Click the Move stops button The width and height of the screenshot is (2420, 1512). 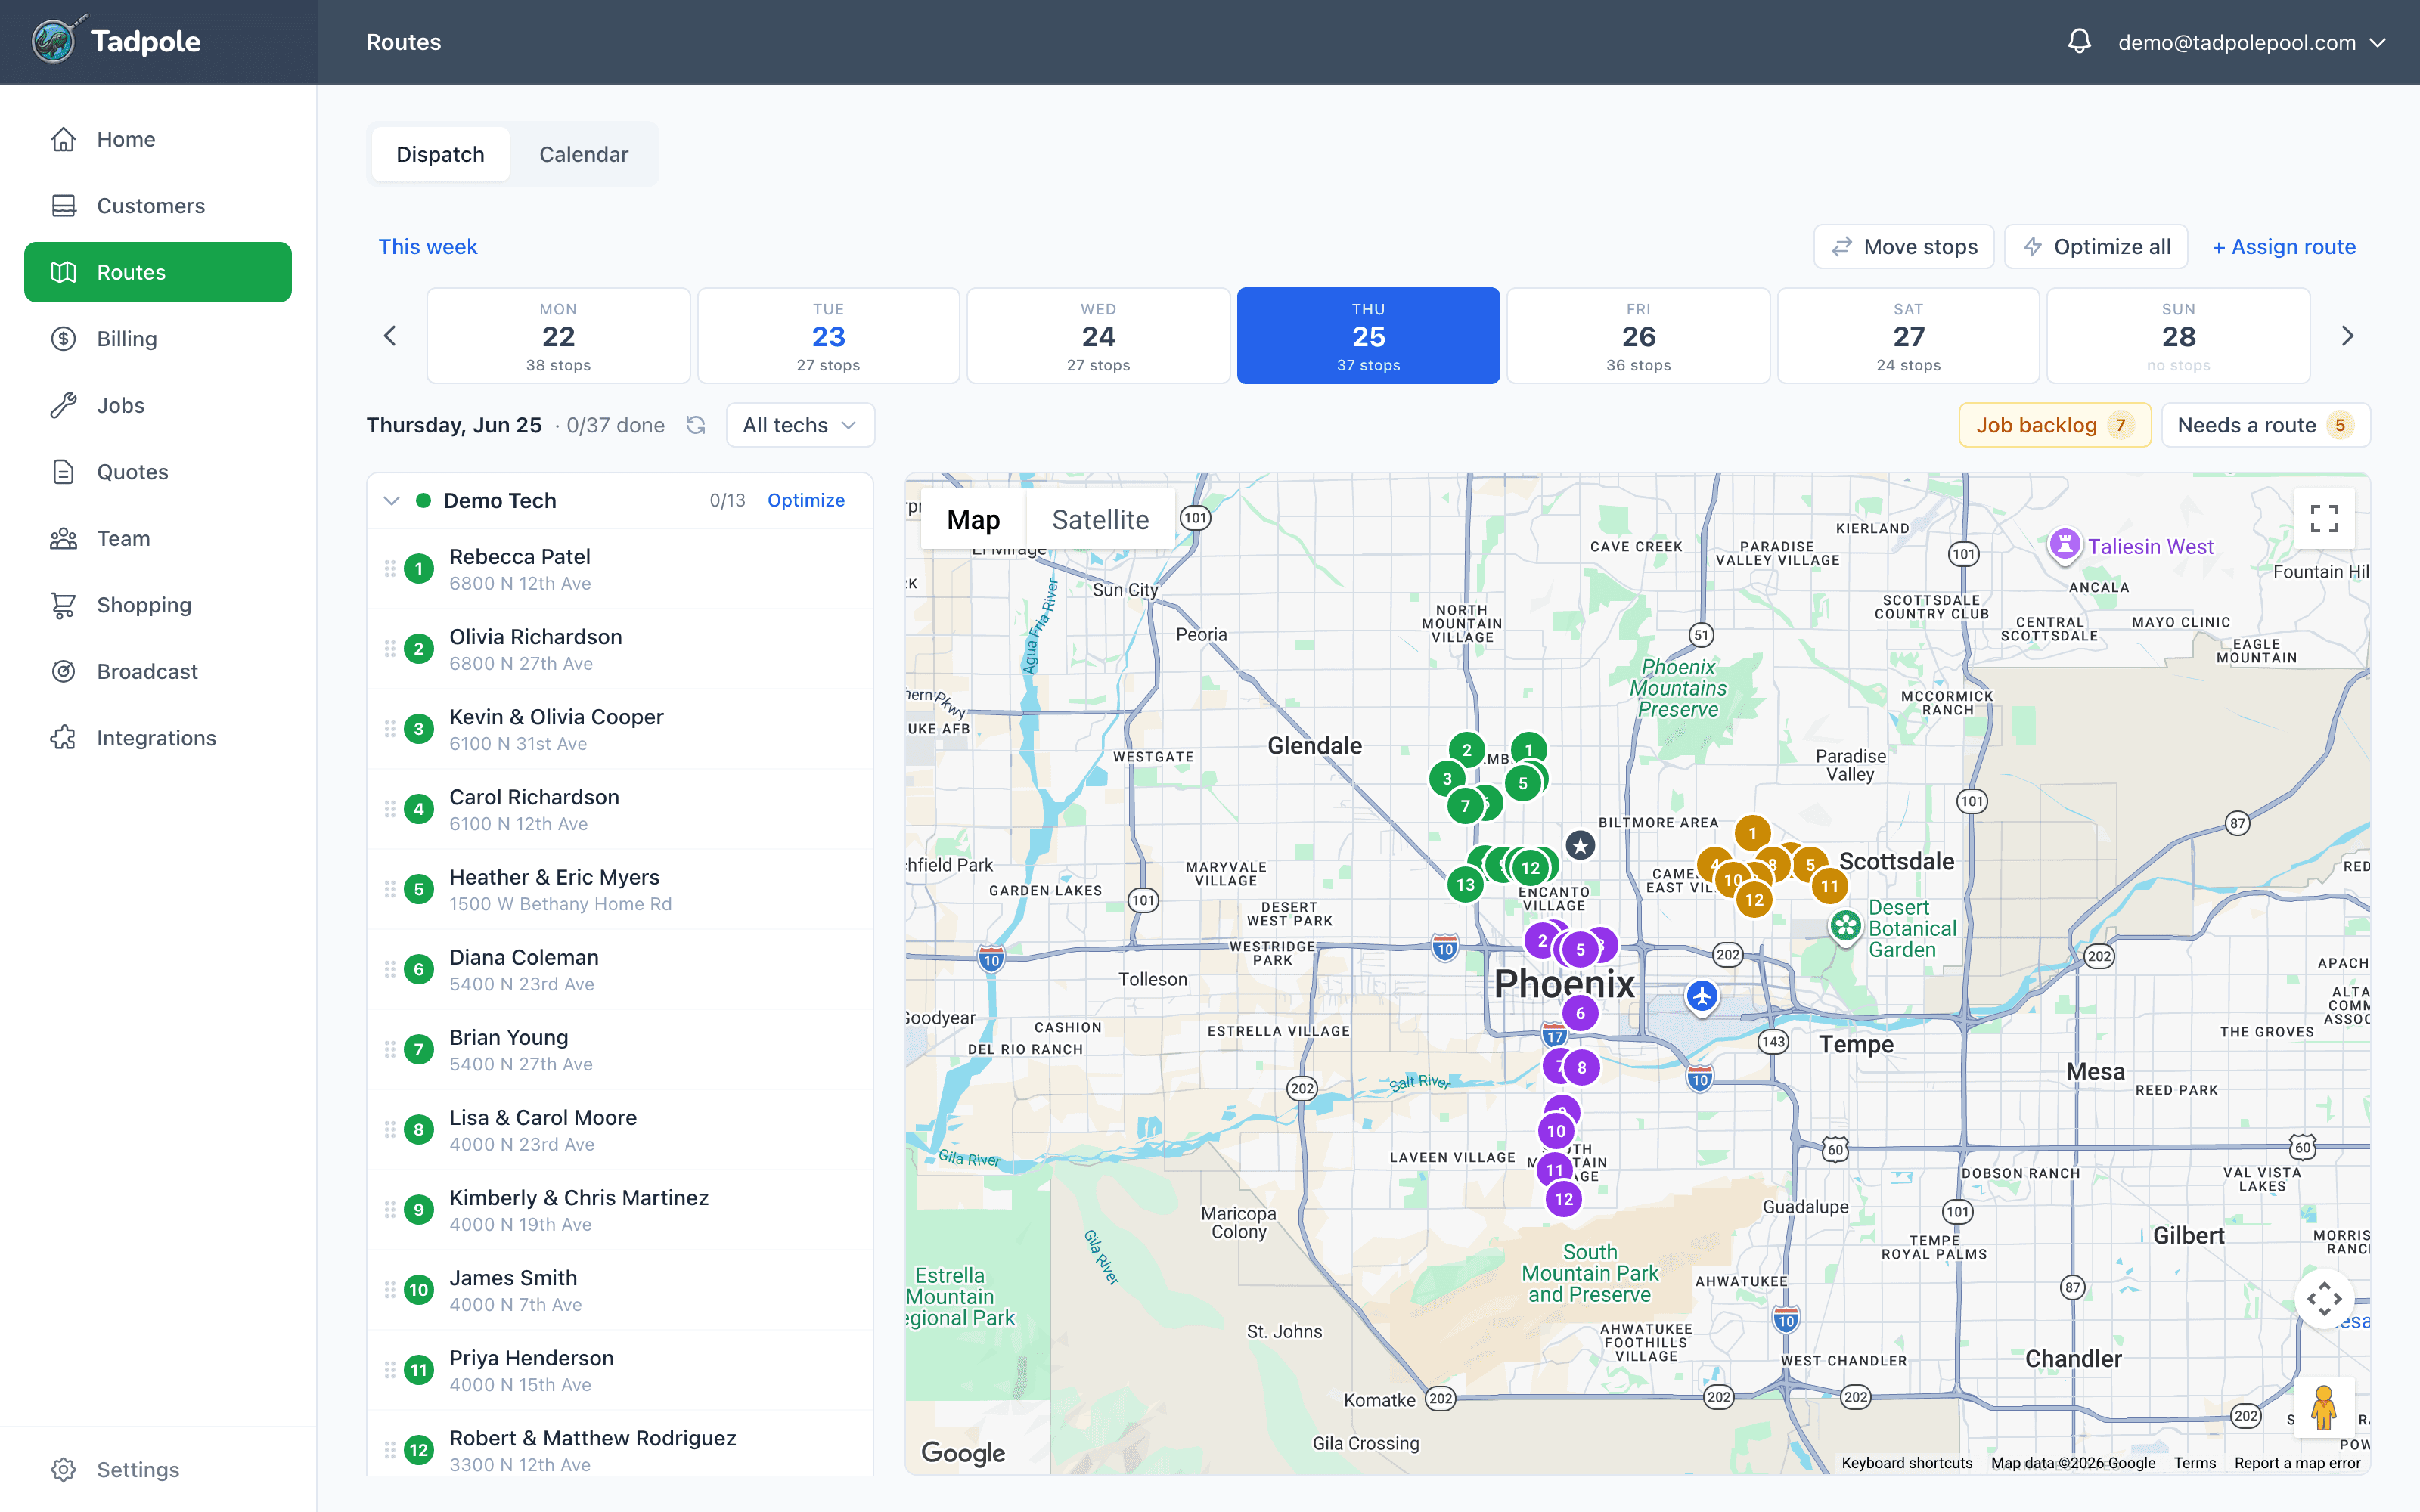pyautogui.click(x=1904, y=247)
